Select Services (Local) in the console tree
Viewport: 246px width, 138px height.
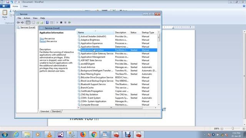pos(28,28)
